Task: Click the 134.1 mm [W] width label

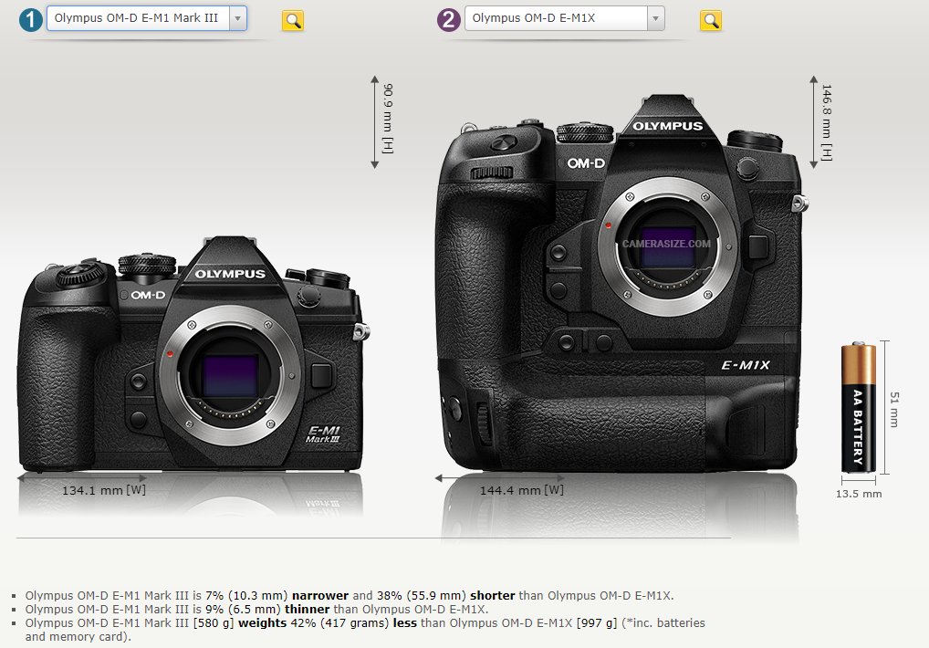Action: (x=104, y=490)
